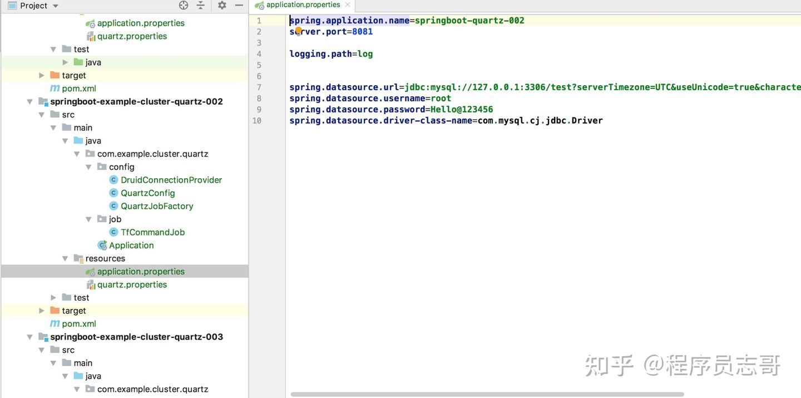Click the runnable Application class icon
The width and height of the screenshot is (801, 398).
102,245
